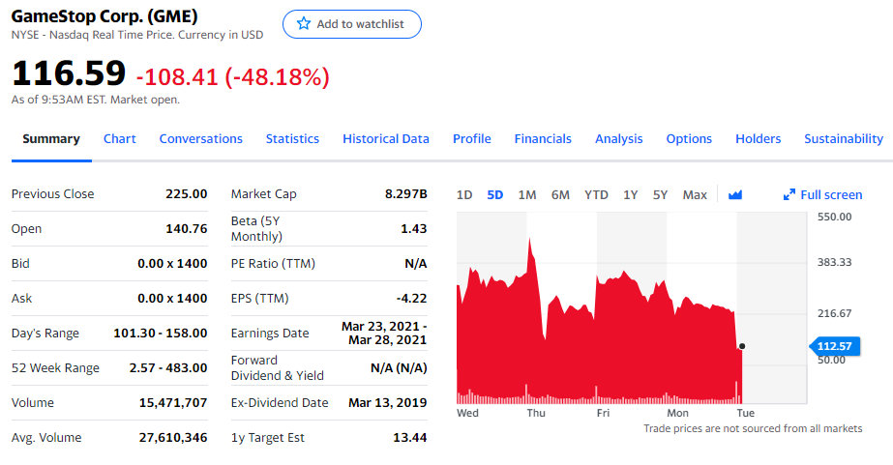Go to the Statistics tab

point(292,139)
